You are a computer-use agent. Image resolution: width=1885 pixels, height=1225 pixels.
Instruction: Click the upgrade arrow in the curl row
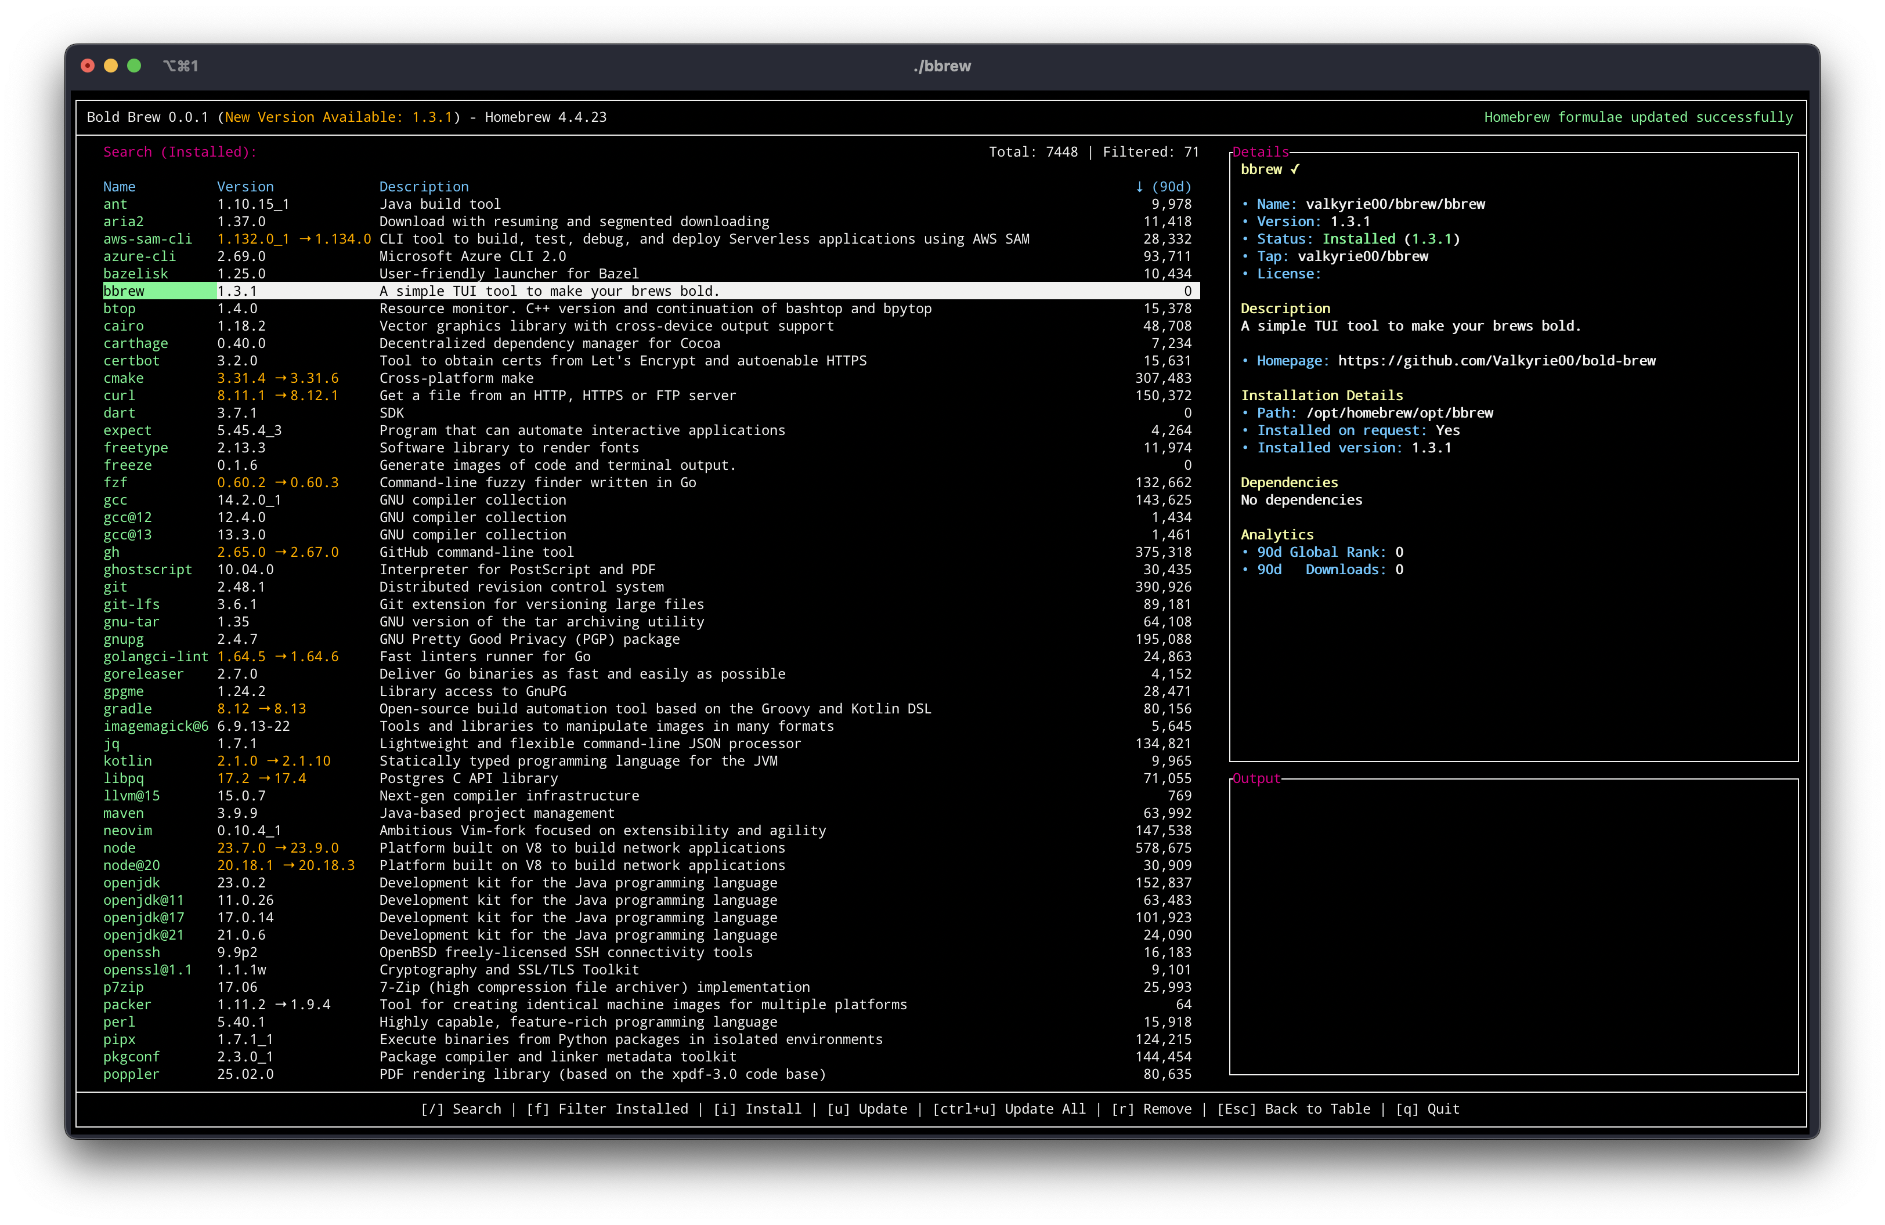click(x=280, y=396)
